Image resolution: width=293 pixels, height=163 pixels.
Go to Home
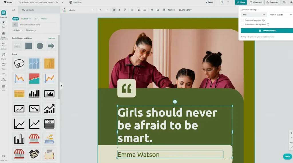point(8,2)
